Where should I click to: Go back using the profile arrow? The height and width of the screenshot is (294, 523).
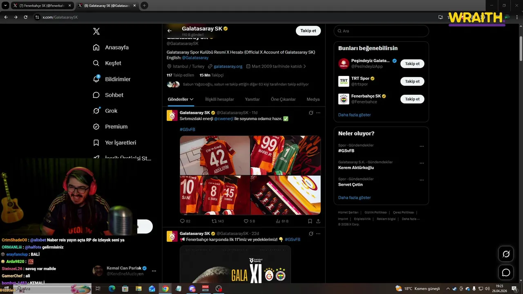click(170, 31)
